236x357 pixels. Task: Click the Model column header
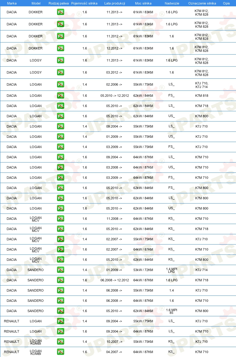click(x=36, y=3)
